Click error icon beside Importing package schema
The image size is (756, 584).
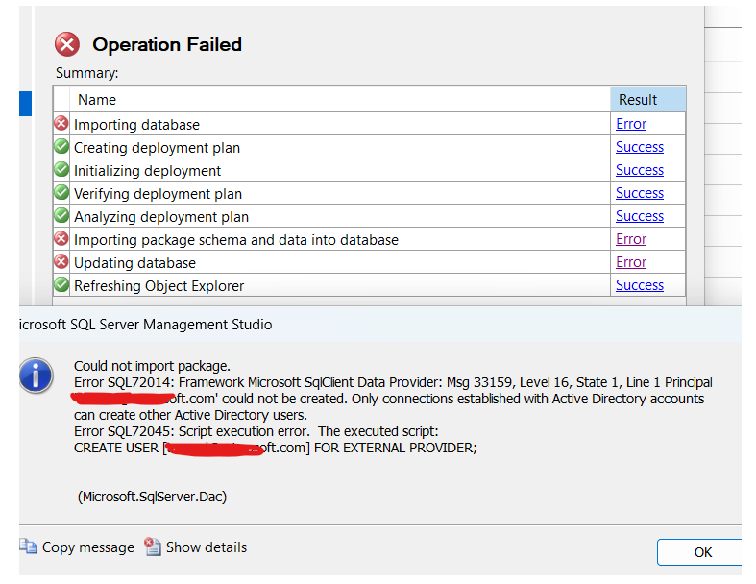pos(61,239)
